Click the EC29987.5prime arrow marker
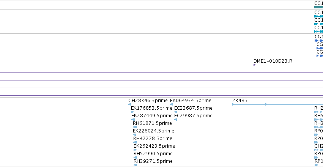323x167 pixels. pos(175,120)
